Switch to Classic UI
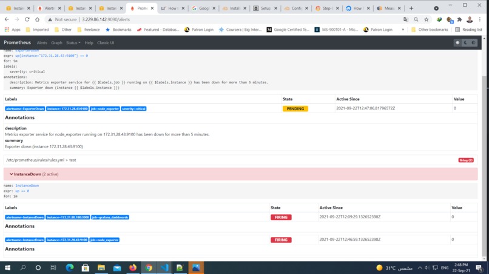Image resolution: width=489 pixels, height=274 pixels. coord(106,42)
